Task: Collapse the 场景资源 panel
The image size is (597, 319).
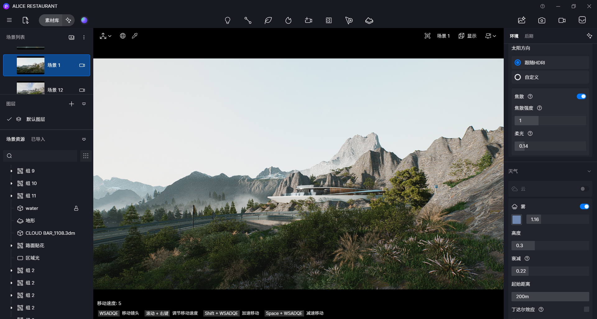Action: [x=84, y=139]
